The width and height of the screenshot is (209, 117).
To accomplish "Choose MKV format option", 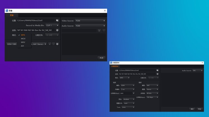I will click(x=23, y=42).
